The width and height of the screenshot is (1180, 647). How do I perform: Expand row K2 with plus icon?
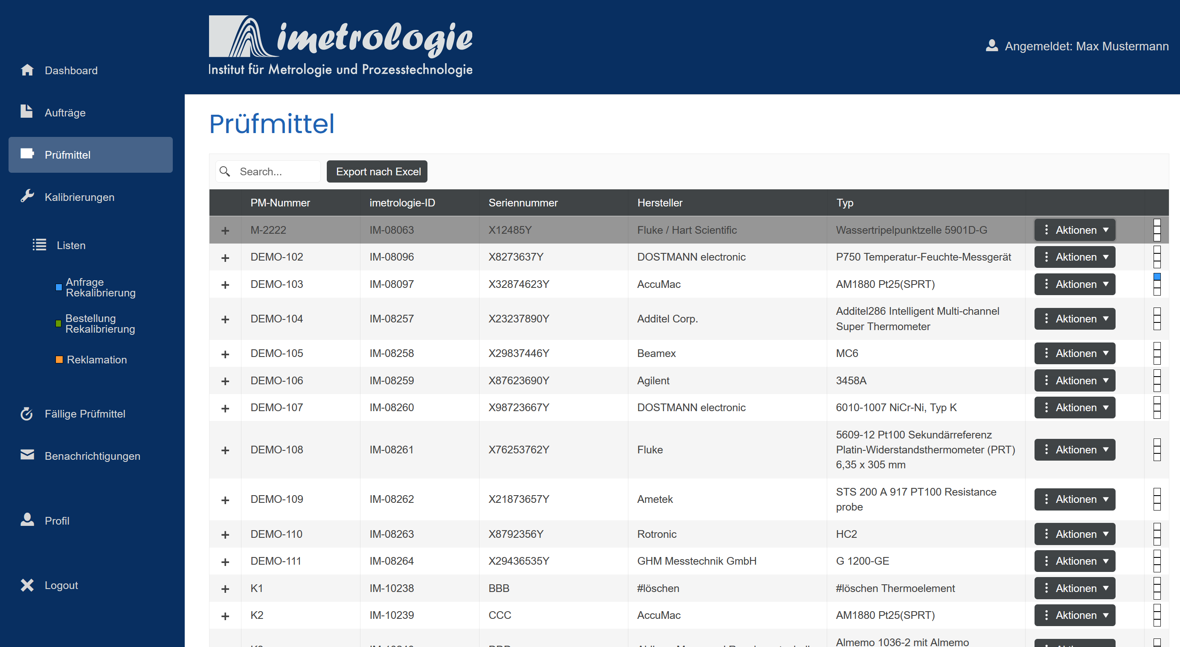pos(225,616)
